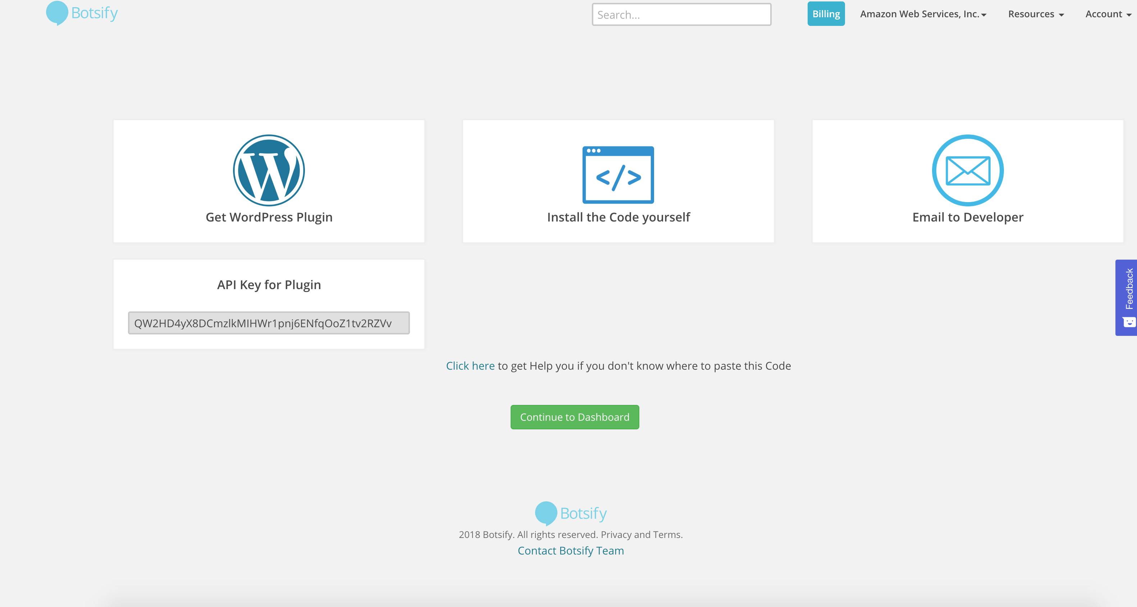Open the Contact Botsify Team link
1137x607 pixels.
(571, 551)
